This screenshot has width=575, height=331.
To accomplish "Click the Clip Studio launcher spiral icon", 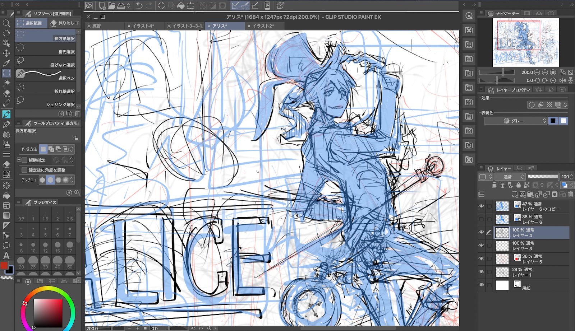I will click(x=89, y=5).
